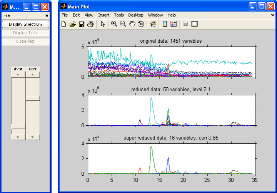Click the Display Time button
Screen dimensions: 277x193
(25, 33)
